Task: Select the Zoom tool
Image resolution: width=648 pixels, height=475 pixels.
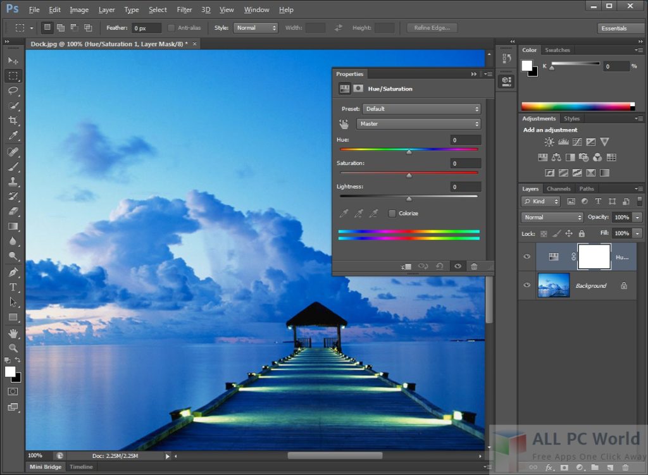Action: 13,348
